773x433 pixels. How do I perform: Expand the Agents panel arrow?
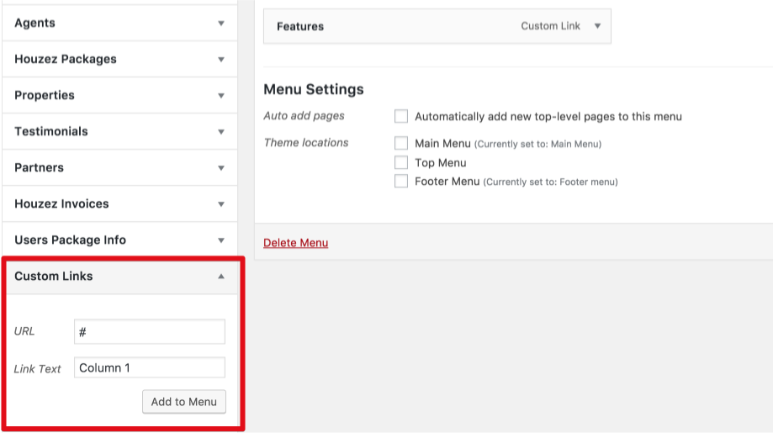click(221, 24)
